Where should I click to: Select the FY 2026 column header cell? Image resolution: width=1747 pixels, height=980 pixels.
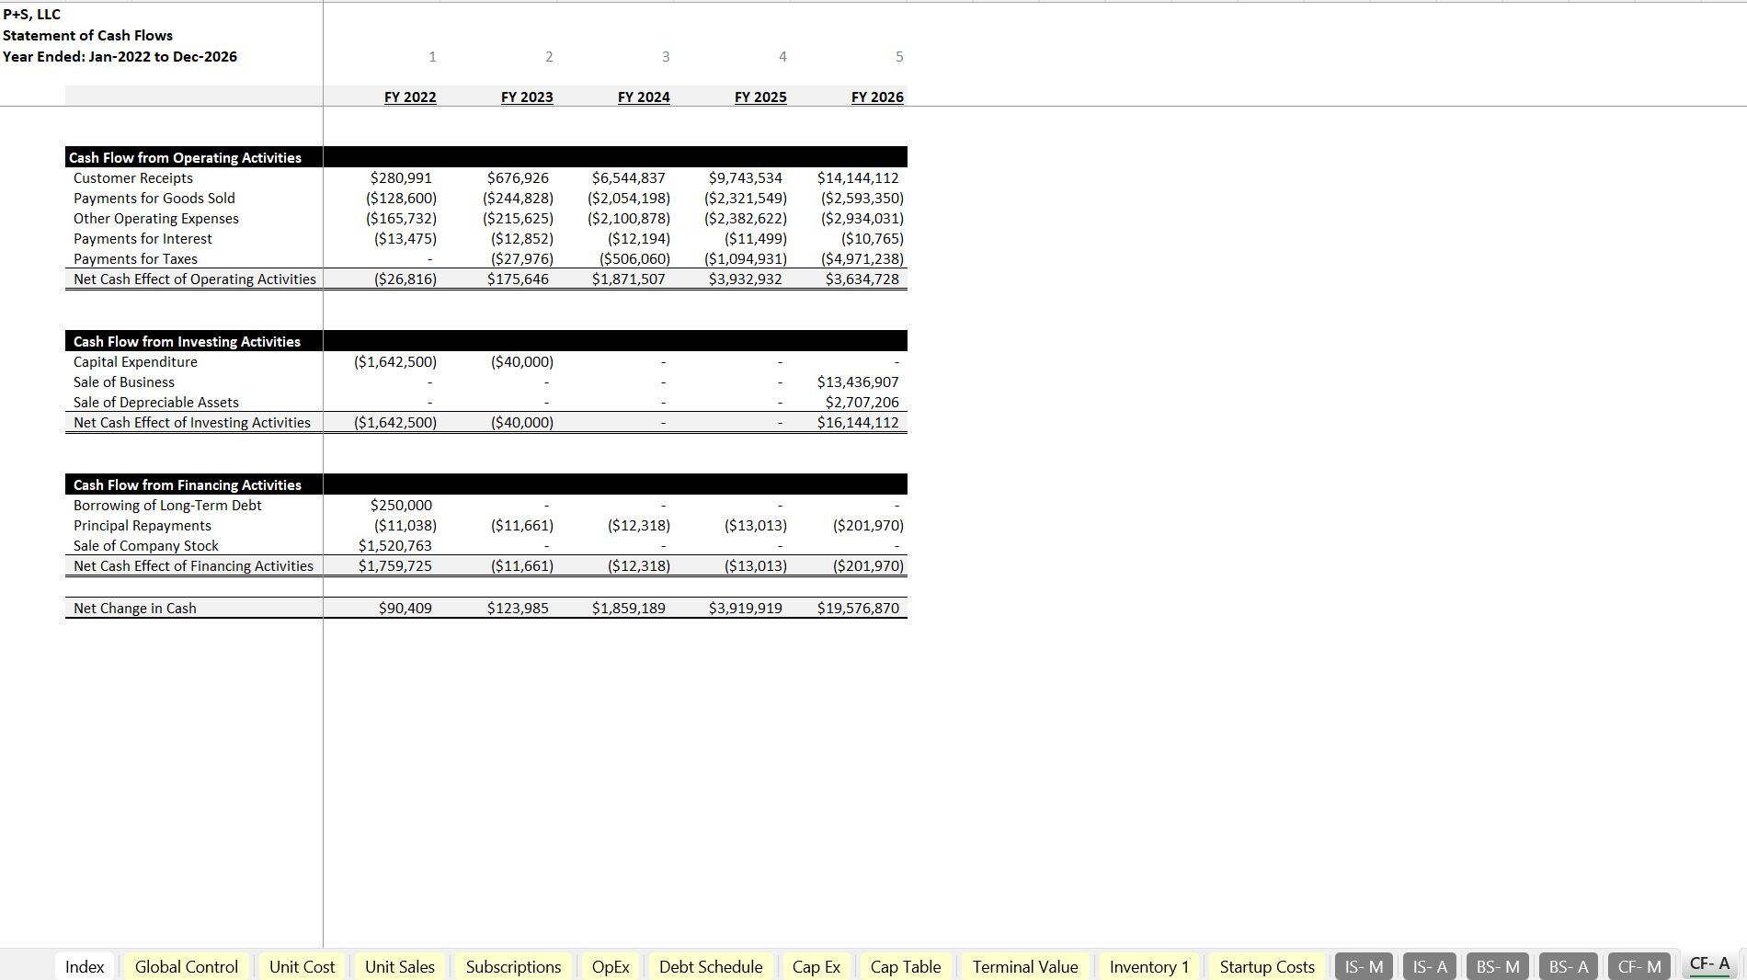(x=877, y=97)
